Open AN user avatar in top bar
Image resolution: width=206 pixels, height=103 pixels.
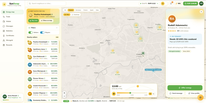(x=201, y=4)
